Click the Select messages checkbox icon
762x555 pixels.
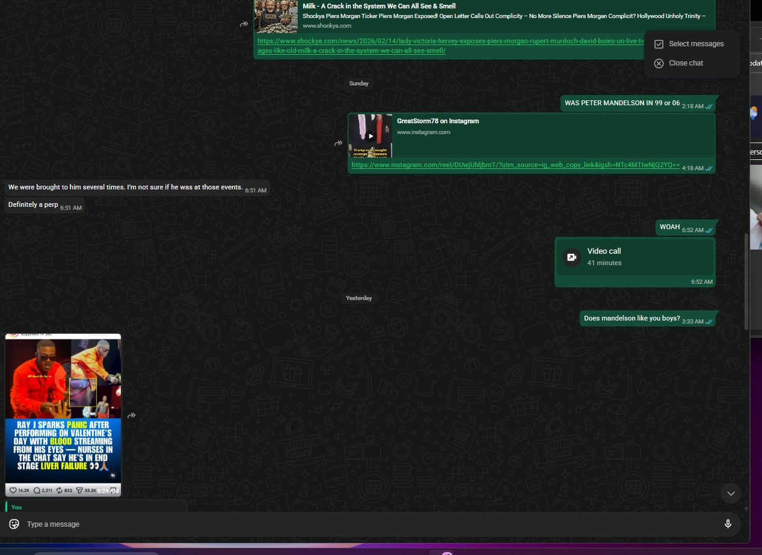point(659,44)
